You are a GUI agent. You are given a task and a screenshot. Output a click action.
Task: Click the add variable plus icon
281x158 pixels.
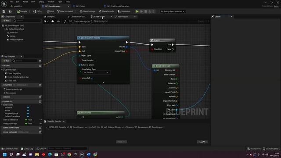point(40,101)
